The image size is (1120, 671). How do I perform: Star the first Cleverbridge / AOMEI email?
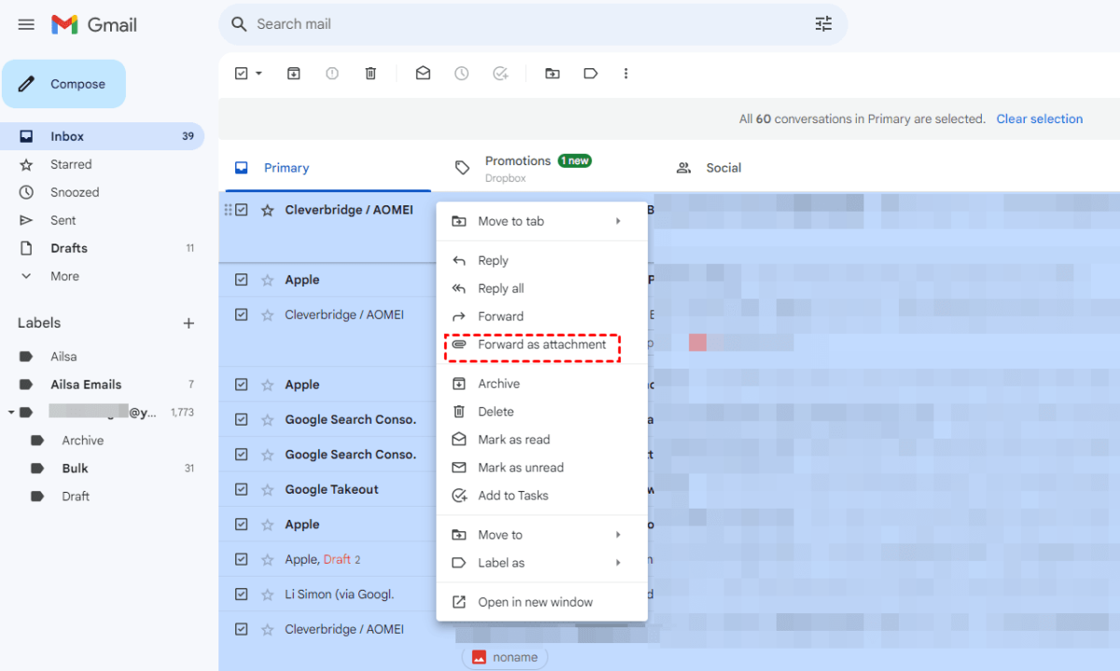[267, 210]
